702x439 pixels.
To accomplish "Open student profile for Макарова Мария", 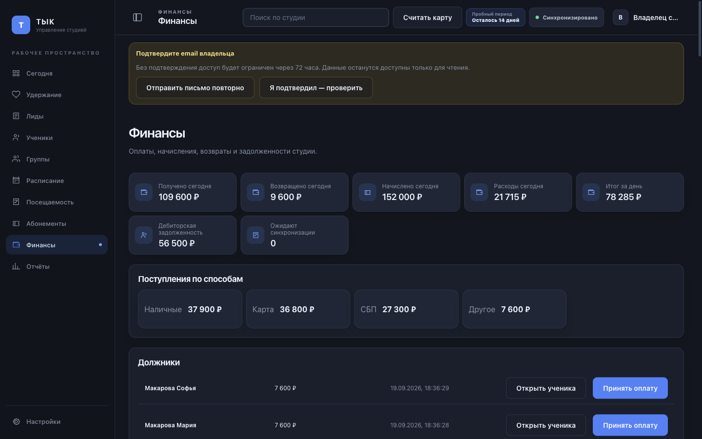I will pos(546,425).
